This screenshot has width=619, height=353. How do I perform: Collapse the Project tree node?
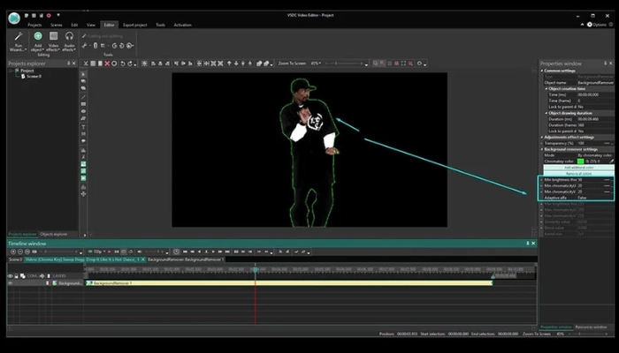point(11,71)
